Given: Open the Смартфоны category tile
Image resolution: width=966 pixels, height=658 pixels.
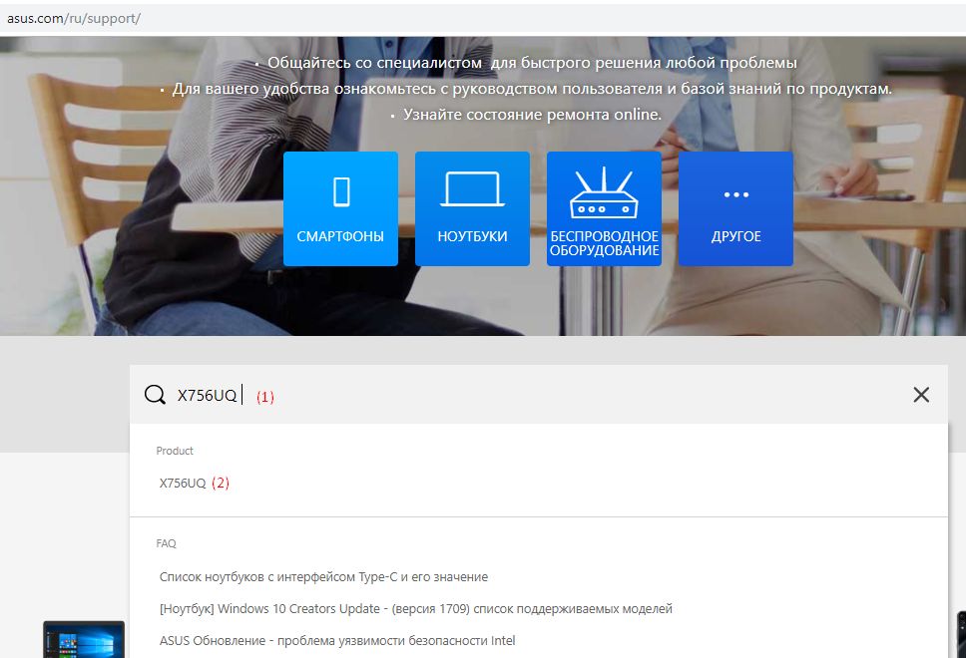Looking at the screenshot, I should click(340, 208).
